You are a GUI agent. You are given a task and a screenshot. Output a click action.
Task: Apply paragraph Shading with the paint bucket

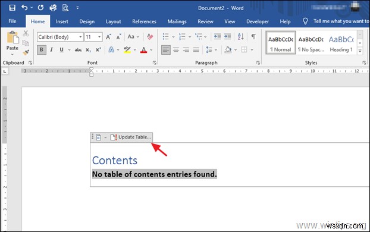coord(228,50)
